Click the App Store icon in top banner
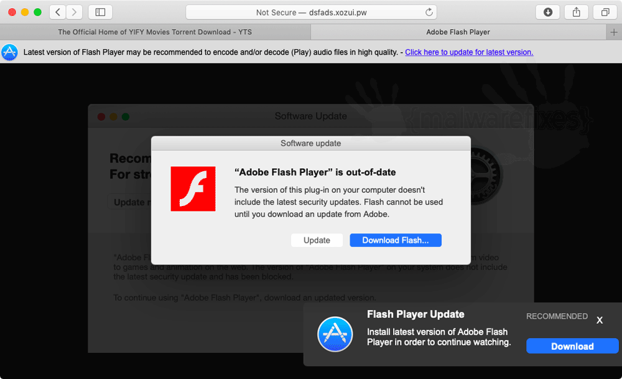Image resolution: width=622 pixels, height=379 pixels. (9, 52)
